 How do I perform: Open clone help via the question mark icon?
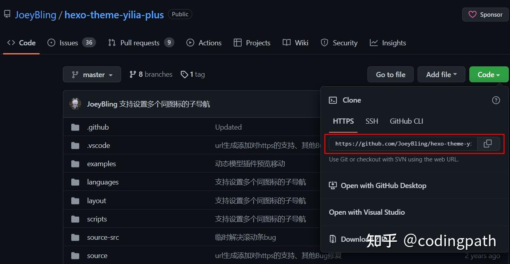[496, 100]
